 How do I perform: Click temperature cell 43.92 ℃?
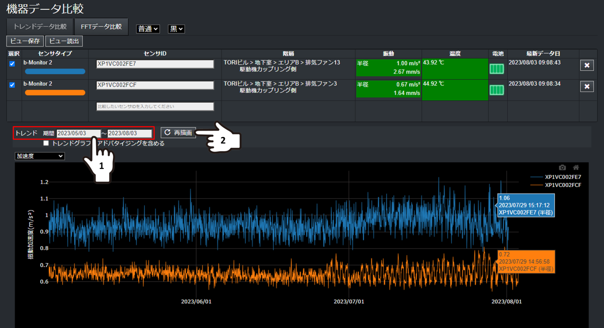(455, 68)
